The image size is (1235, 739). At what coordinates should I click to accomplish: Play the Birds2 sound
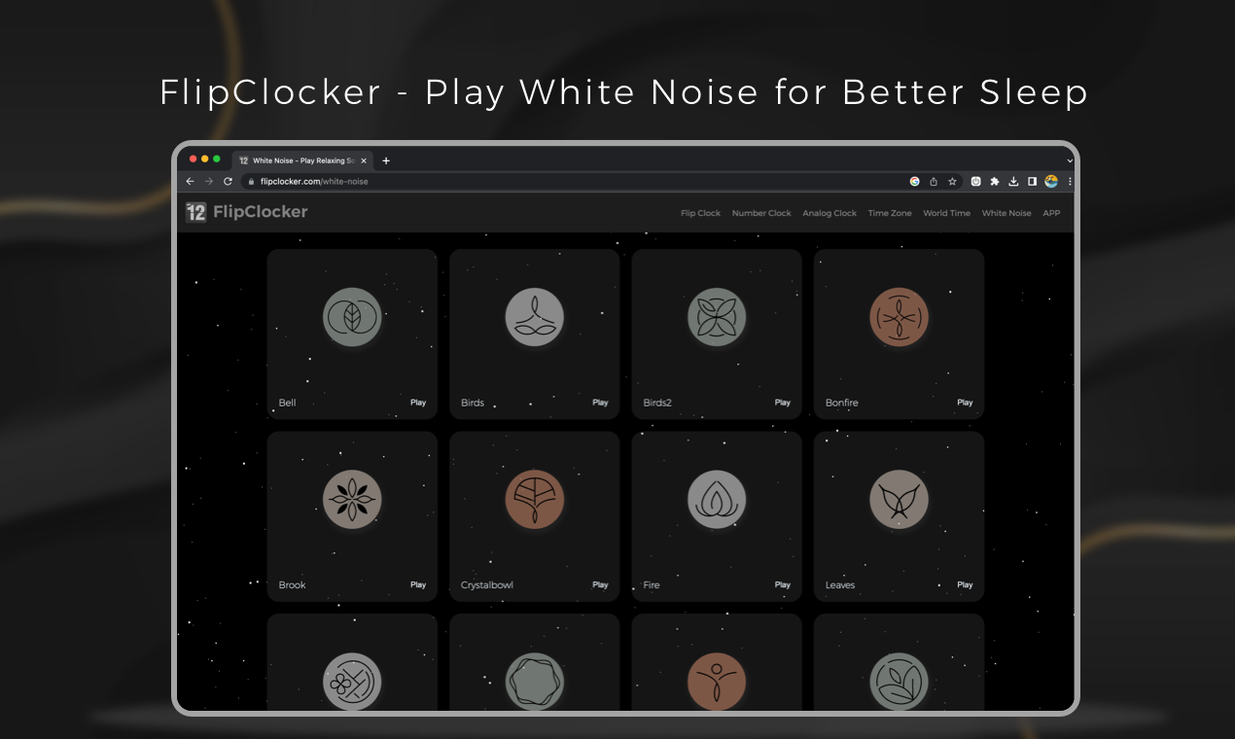point(783,403)
